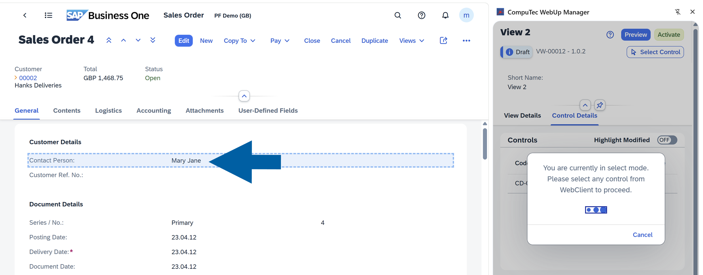703x275 pixels.
Task: Click the unpin icon in WebUp Manager header
Action: pos(678,12)
